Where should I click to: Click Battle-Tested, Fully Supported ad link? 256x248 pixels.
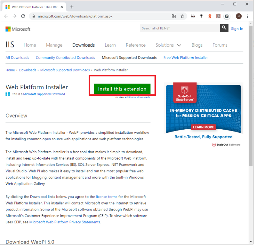tap(204, 137)
